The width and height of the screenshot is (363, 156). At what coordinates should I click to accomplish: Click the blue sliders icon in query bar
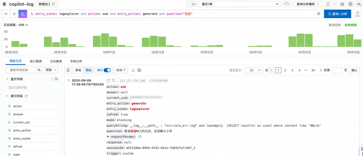319,14
